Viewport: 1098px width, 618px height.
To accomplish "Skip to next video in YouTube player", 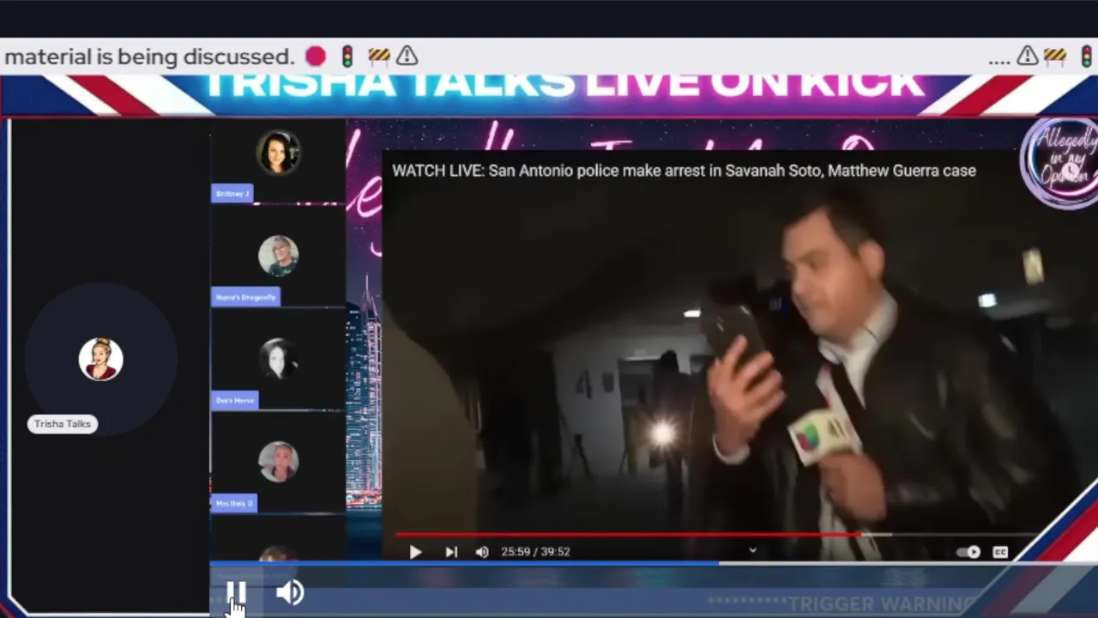I will (451, 552).
